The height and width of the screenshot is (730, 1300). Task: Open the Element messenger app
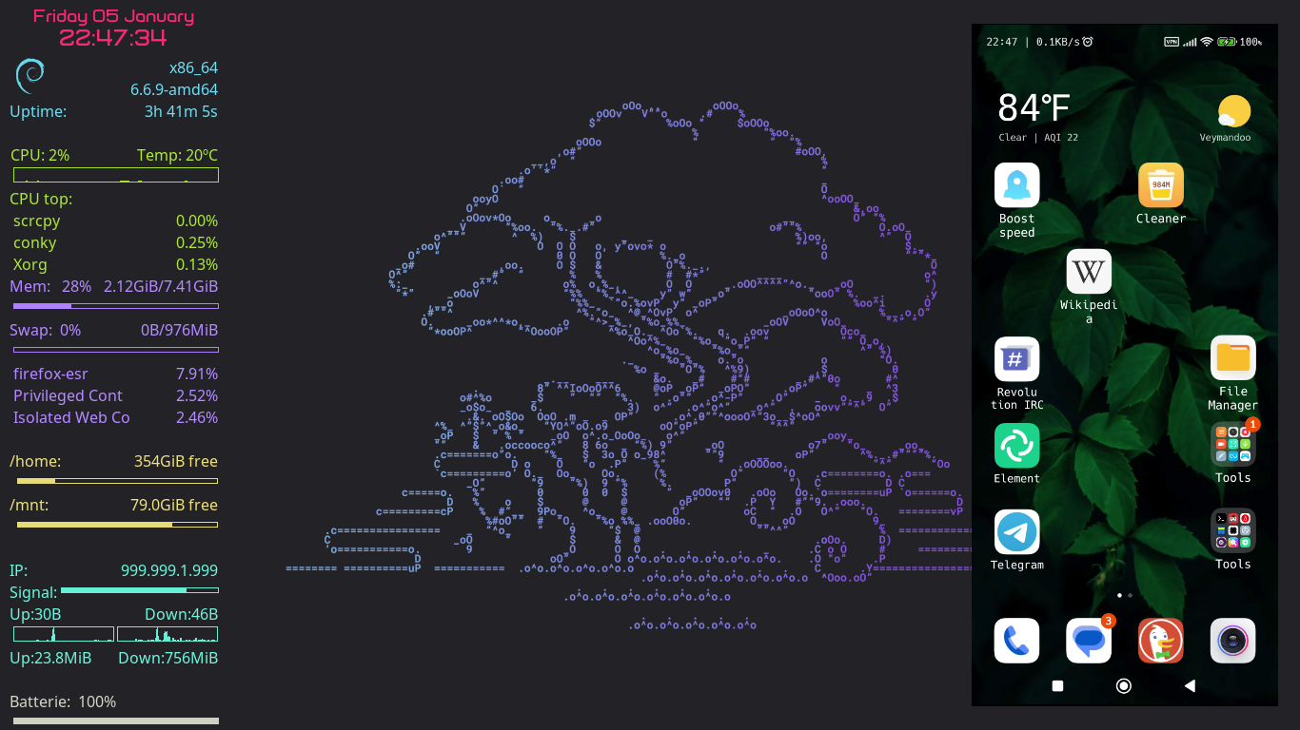(x=1016, y=446)
